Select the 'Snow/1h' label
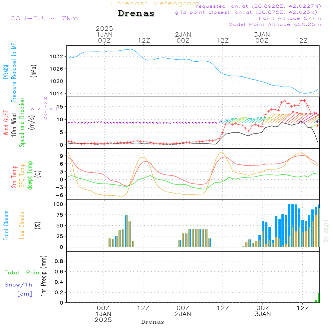The image size is (333, 333). pyautogui.click(x=18, y=285)
